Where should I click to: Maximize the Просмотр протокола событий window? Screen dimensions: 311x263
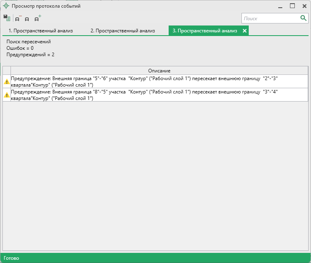[292, 6]
